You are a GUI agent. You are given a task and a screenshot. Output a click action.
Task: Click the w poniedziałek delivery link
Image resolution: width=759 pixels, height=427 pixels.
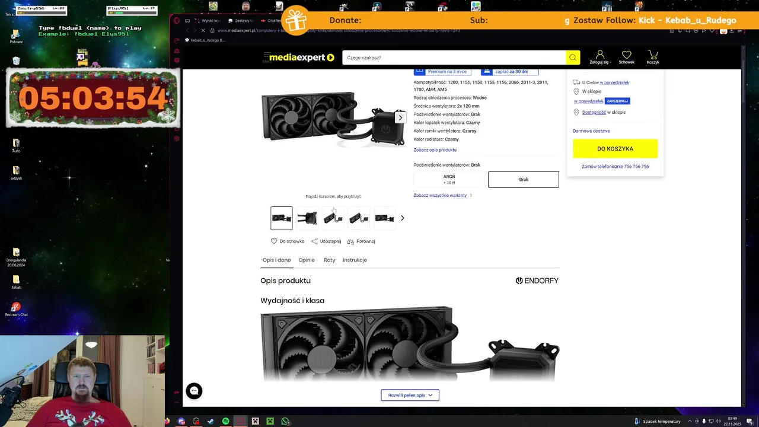614,82
